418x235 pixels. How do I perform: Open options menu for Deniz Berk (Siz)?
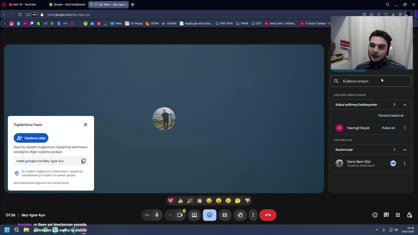[x=405, y=164]
